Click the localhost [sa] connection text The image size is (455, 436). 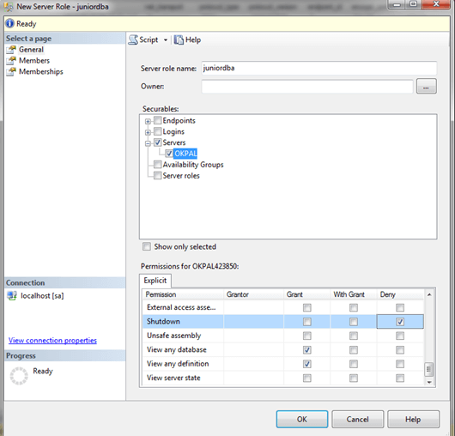[42, 295]
